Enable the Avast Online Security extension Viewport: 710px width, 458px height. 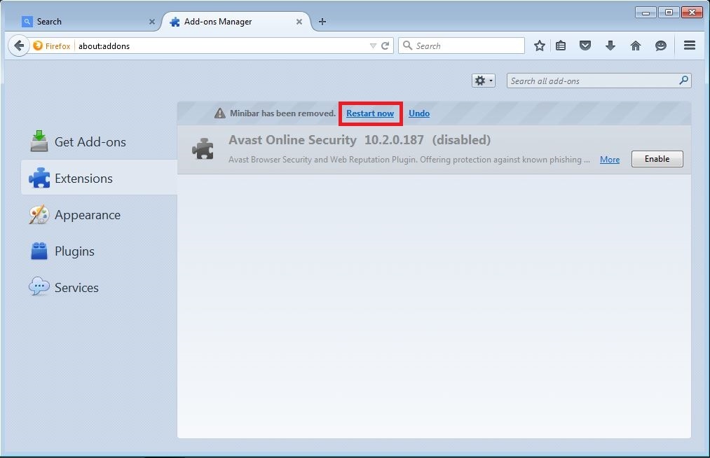[x=657, y=159]
